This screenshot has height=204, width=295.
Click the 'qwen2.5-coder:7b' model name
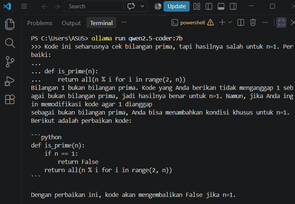tap(155, 39)
